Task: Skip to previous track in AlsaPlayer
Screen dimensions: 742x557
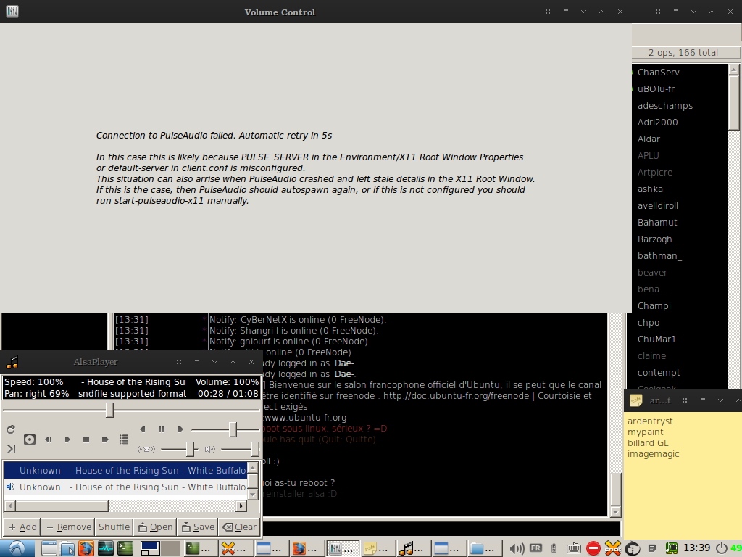Action: coord(49,440)
